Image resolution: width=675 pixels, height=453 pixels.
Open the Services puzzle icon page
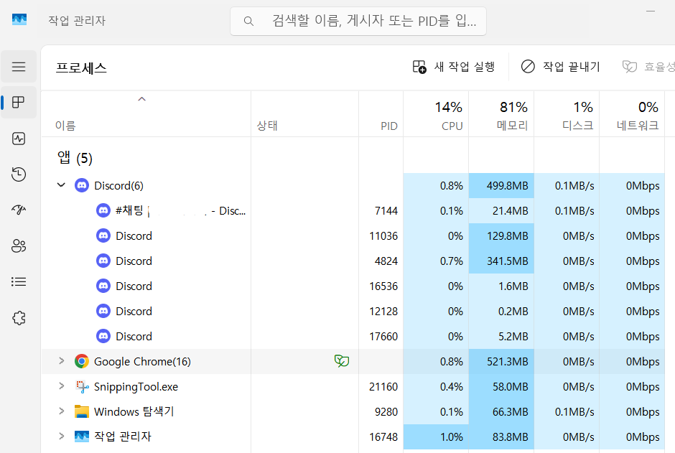pos(19,318)
